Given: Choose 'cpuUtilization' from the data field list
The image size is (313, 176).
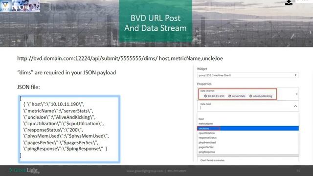Looking at the screenshot, I should 248,133.
